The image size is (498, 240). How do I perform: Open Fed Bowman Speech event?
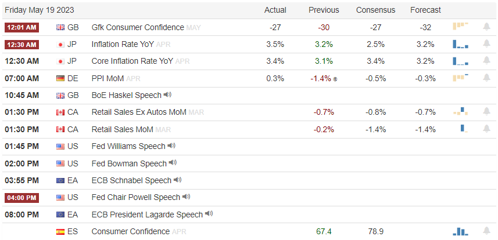click(x=129, y=163)
